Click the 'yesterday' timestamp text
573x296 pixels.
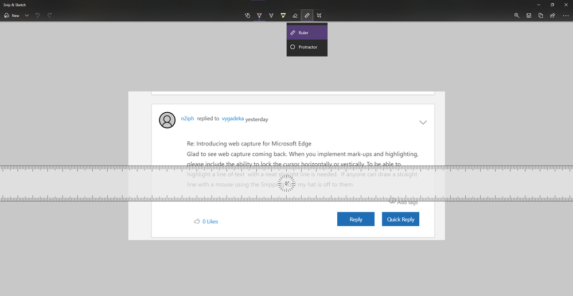click(256, 119)
